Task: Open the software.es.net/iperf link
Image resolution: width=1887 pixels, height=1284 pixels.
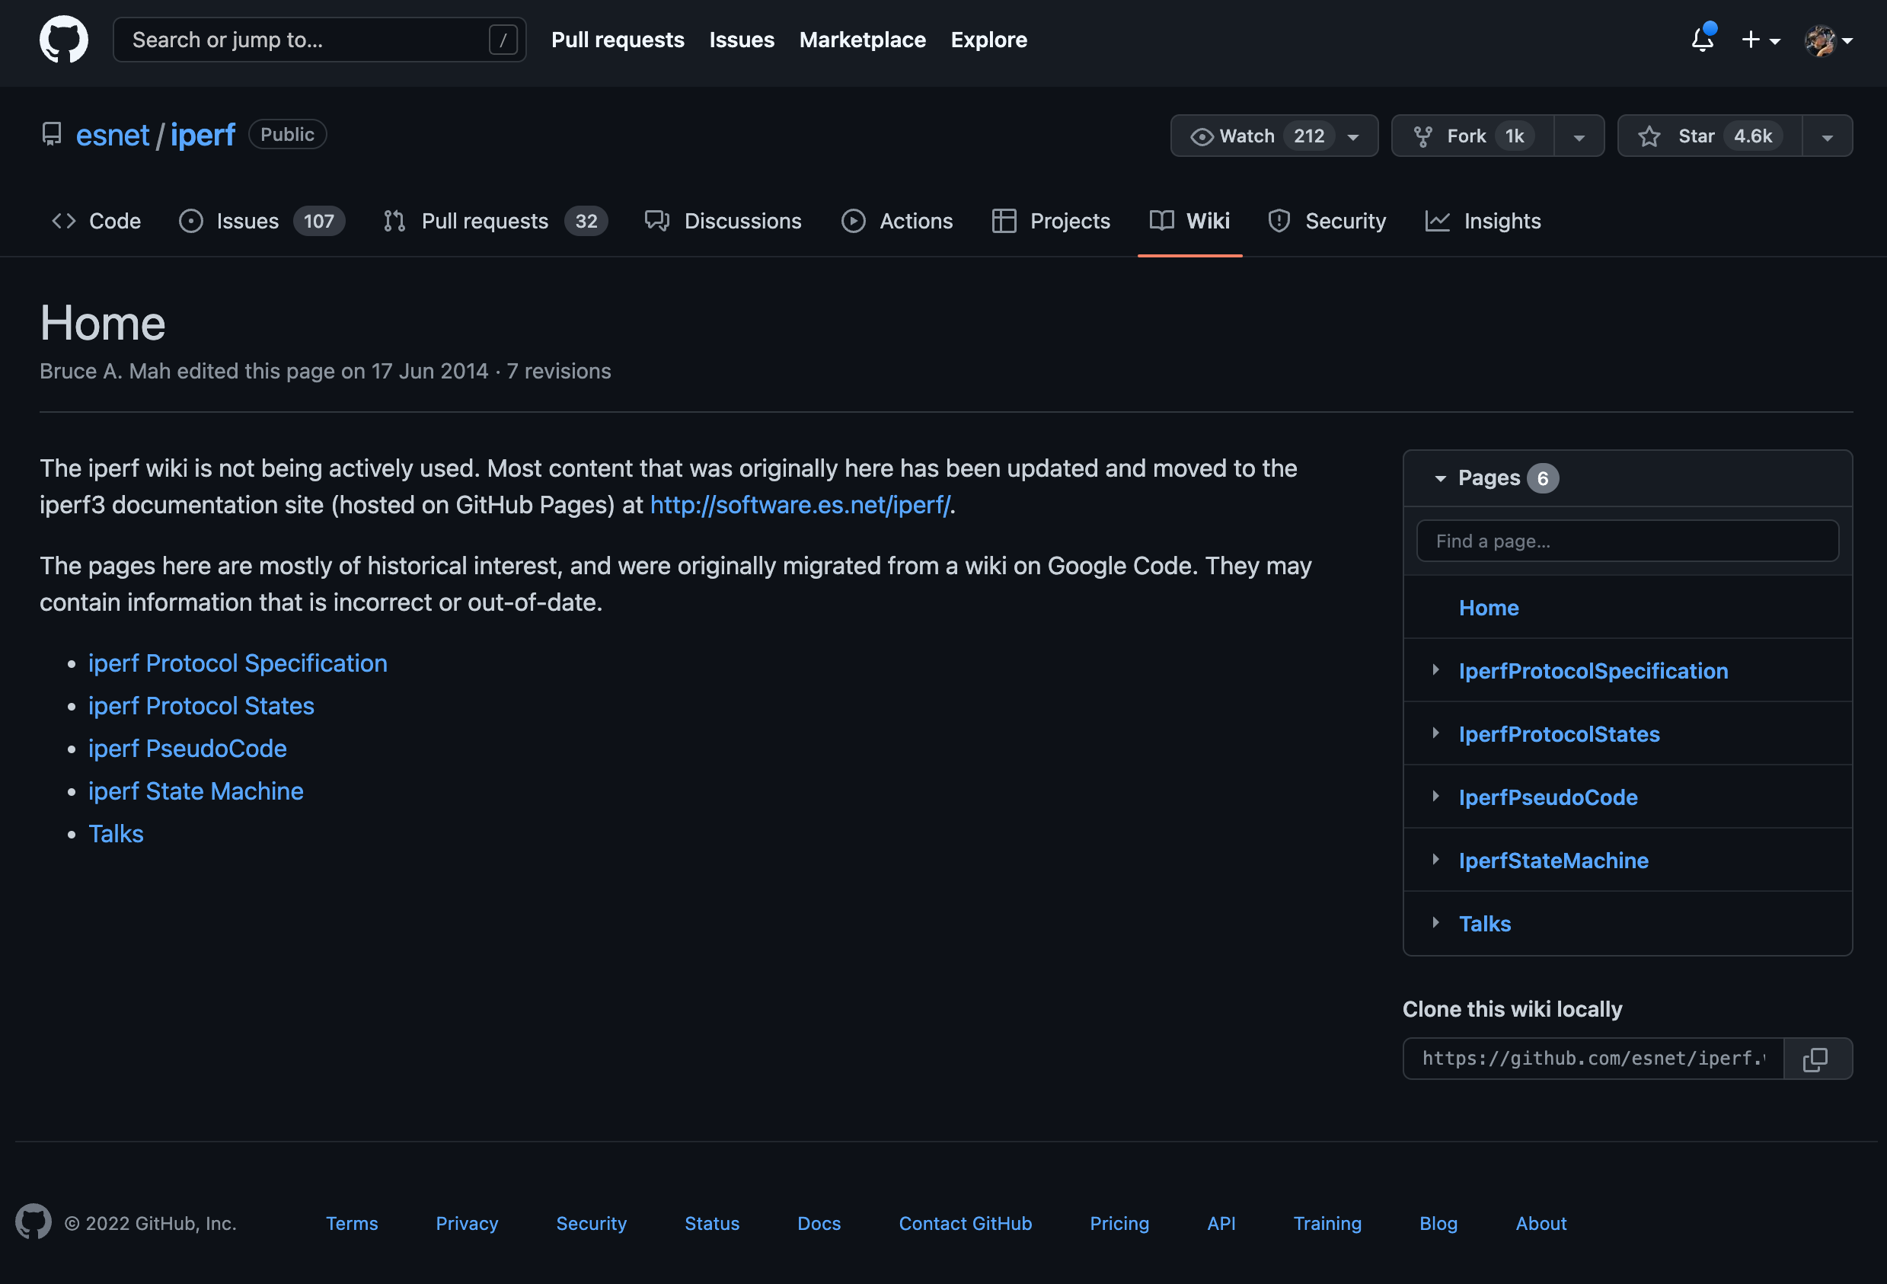Action: point(799,505)
